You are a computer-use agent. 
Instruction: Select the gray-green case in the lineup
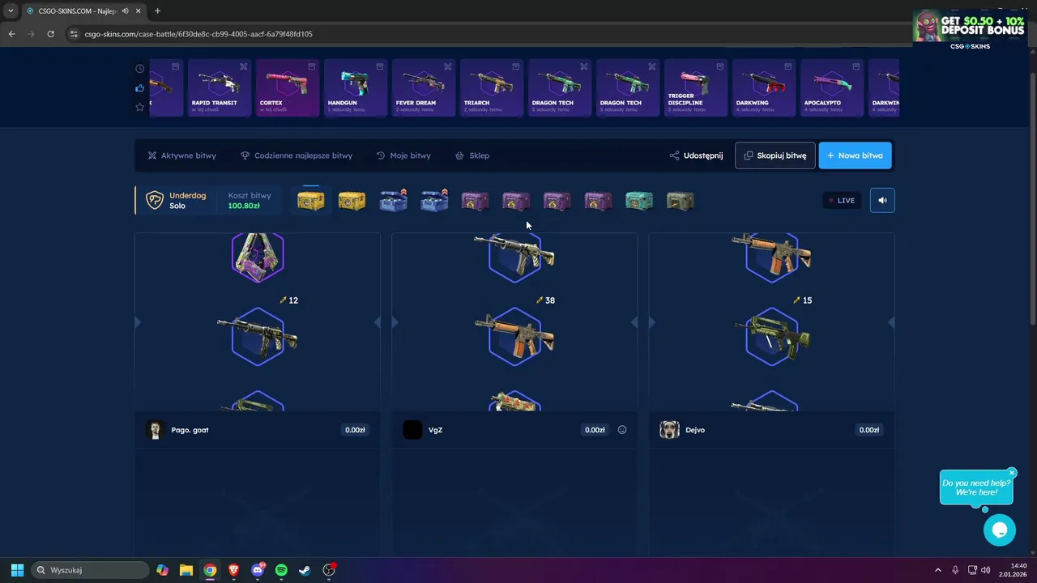(x=680, y=200)
